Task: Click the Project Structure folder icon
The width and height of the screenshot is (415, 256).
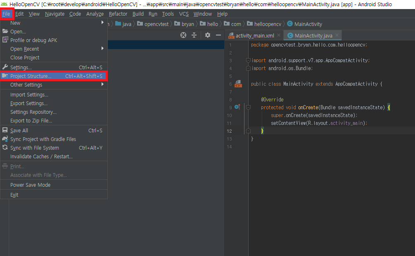Action: (x=5, y=76)
